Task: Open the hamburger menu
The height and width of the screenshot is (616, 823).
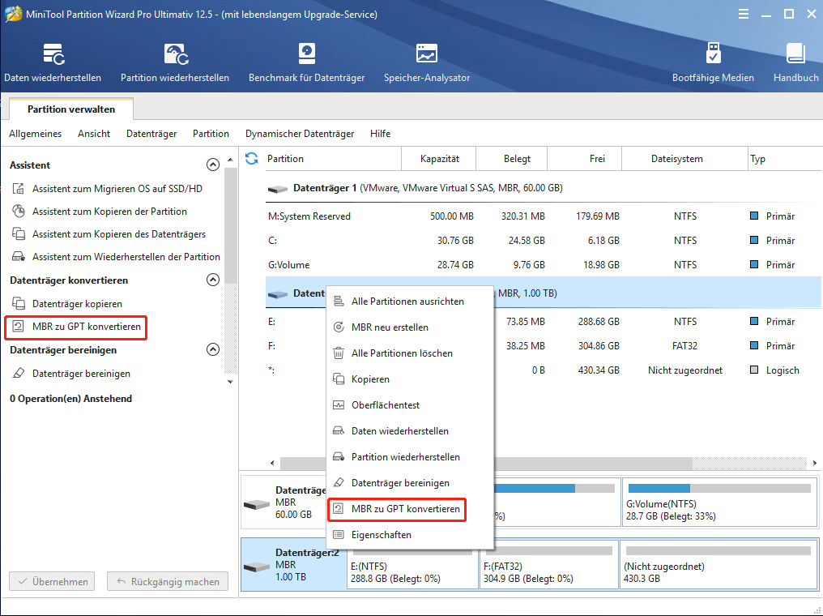Action: [x=743, y=14]
